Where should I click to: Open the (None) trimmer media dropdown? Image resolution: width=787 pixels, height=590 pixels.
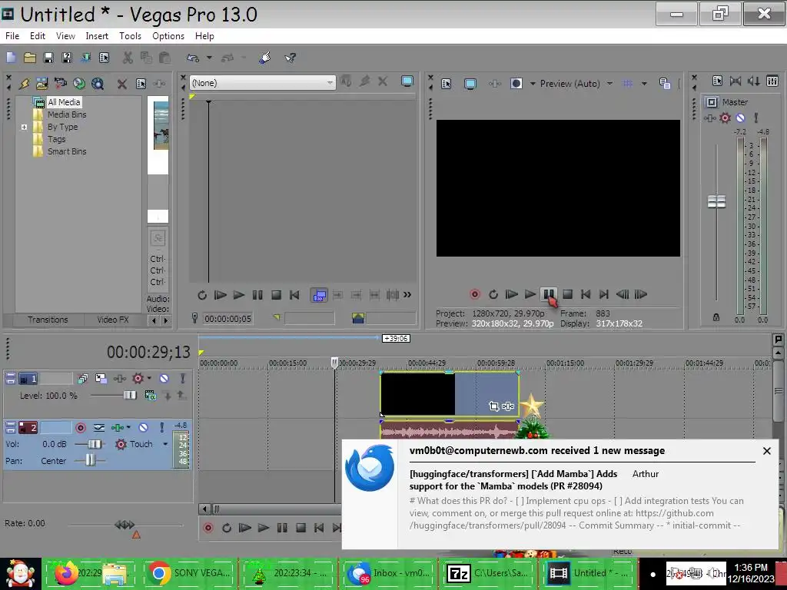pos(262,83)
